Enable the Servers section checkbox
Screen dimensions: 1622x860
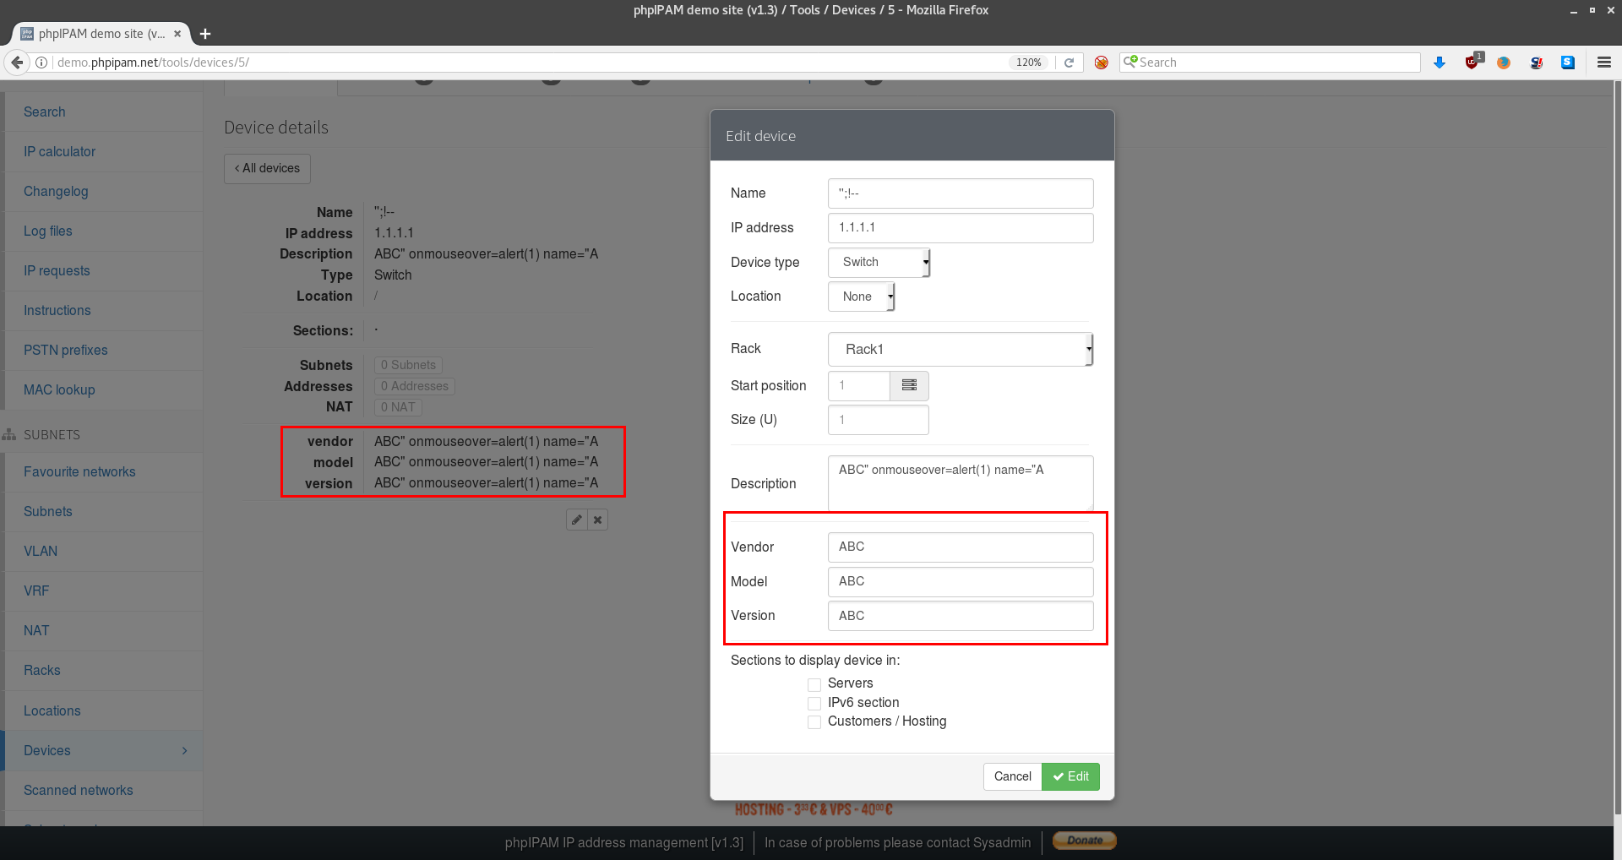814,684
